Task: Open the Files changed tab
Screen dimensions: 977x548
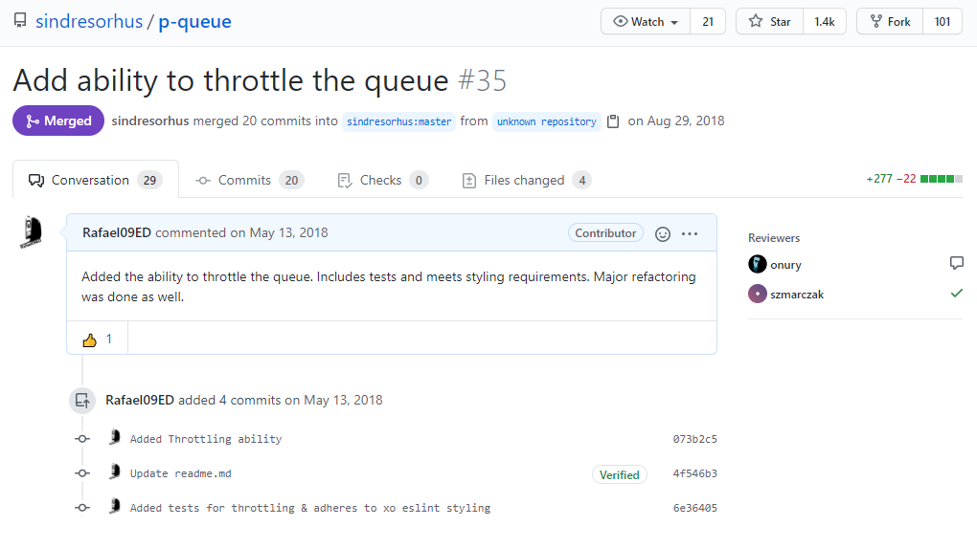Action: click(526, 180)
